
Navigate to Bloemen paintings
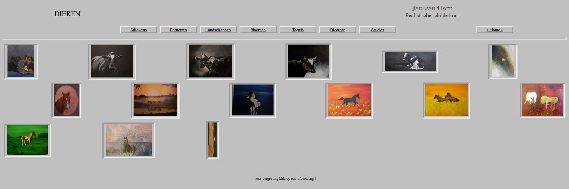tap(258, 30)
